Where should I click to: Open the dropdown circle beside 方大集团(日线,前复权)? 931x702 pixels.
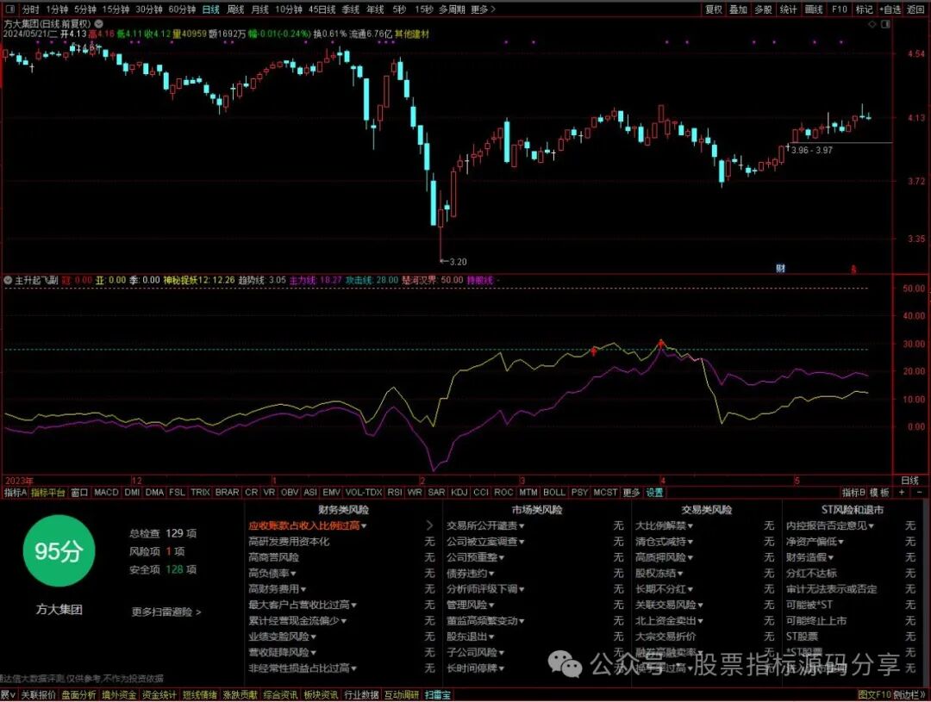point(99,24)
